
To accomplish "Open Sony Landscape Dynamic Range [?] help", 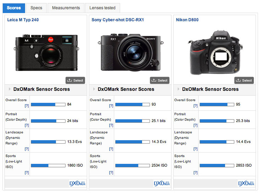I will click(111, 149).
